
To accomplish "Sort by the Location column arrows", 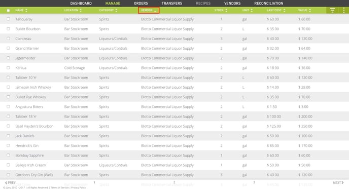I will click(x=81, y=10).
